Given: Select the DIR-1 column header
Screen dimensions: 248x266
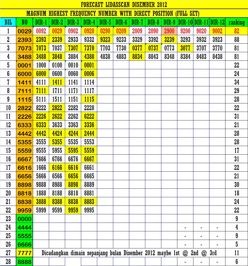Looking at the screenshot, I should pyautogui.click(x=41, y=22).
